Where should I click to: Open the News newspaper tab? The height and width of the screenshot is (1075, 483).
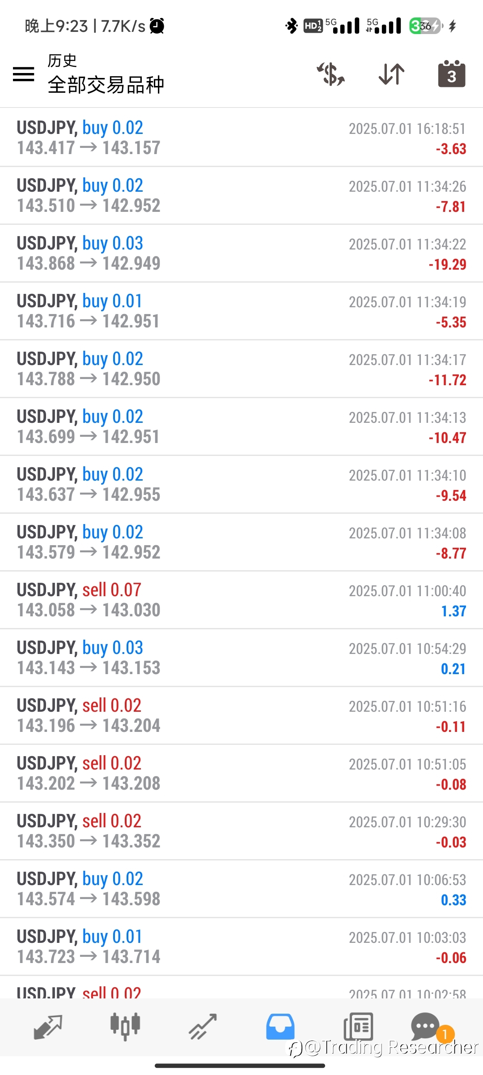pos(358,1026)
